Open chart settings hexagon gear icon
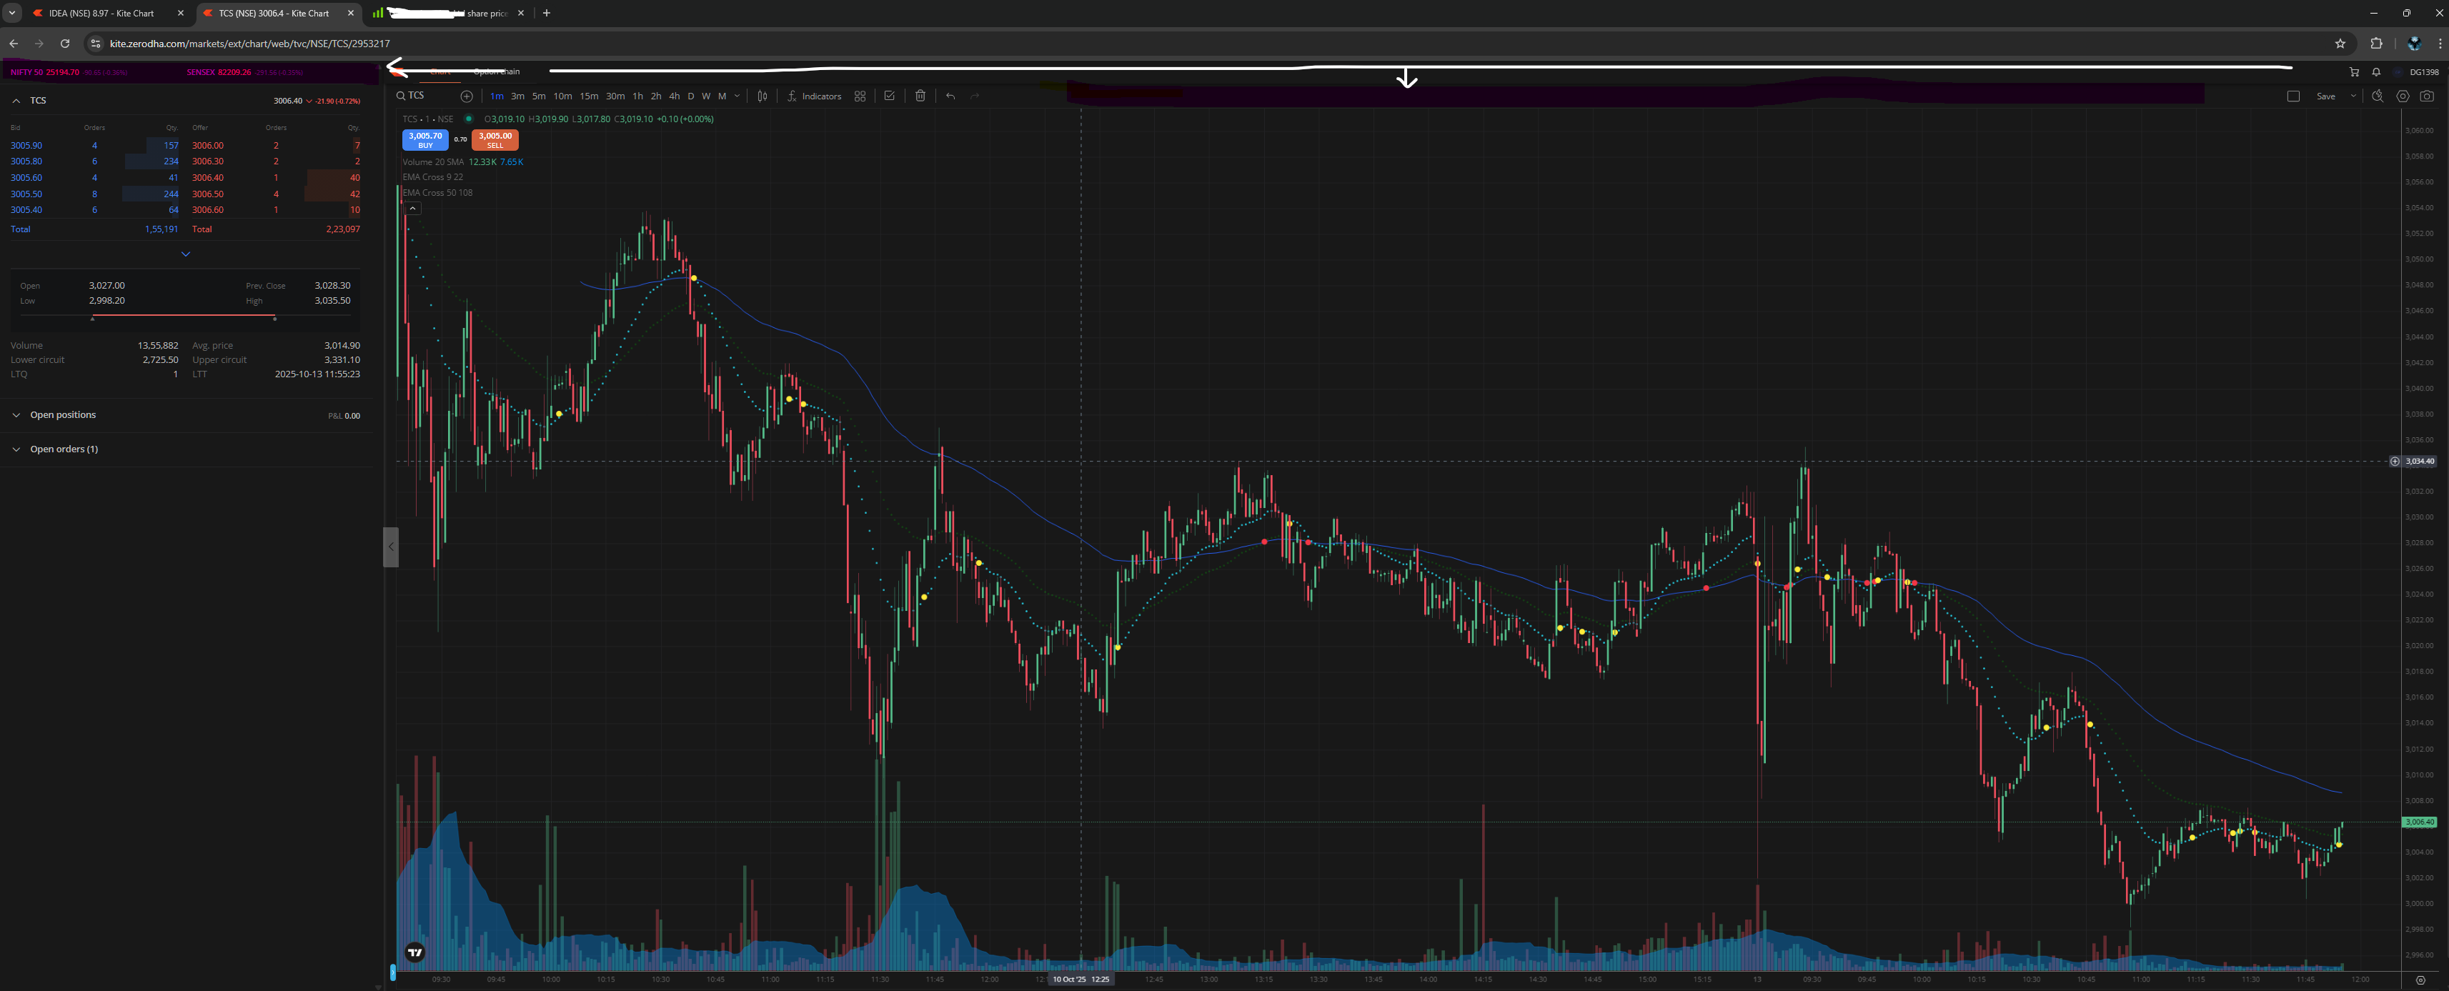Screen dimensions: 2449x991 tap(2403, 96)
